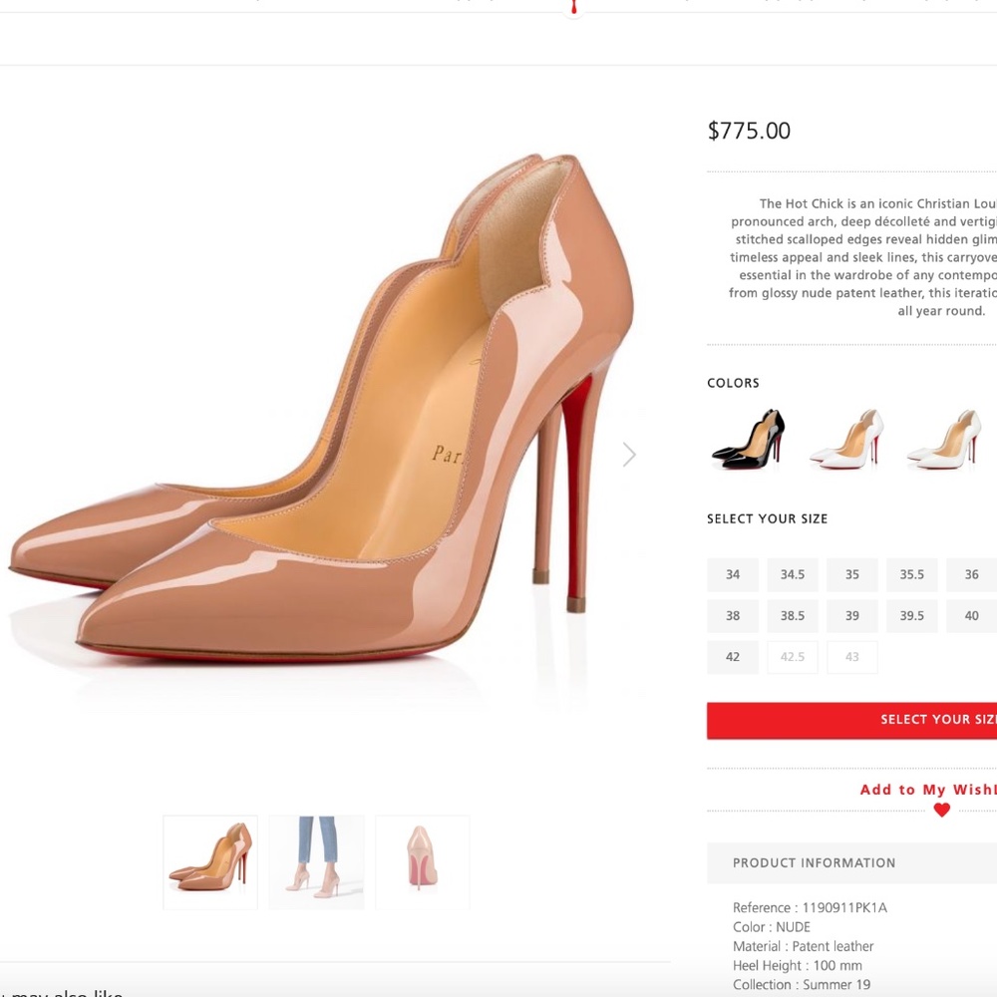
Task: Pick size 38
Action: coord(732,615)
